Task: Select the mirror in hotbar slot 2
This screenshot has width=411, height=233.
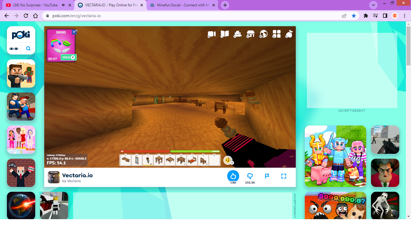Action: click(x=137, y=160)
